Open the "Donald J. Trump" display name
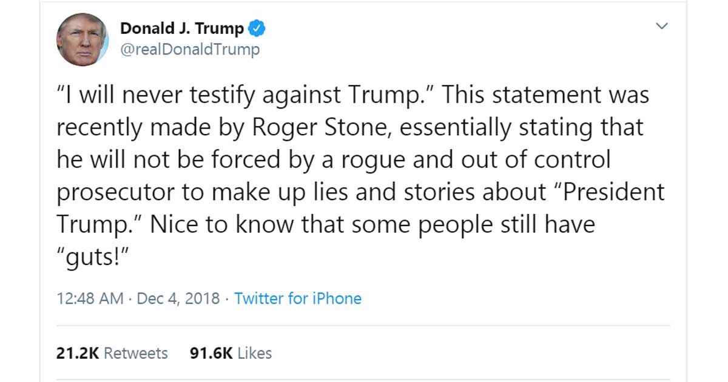Image resolution: width=728 pixels, height=382 pixels. 182,28
